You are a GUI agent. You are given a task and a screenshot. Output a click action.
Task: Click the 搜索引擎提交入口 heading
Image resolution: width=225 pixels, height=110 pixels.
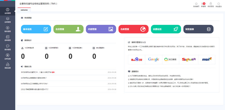139,43
